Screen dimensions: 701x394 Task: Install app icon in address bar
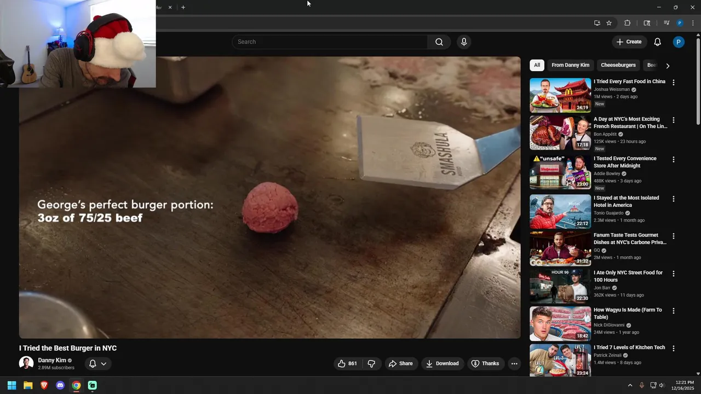(597, 23)
